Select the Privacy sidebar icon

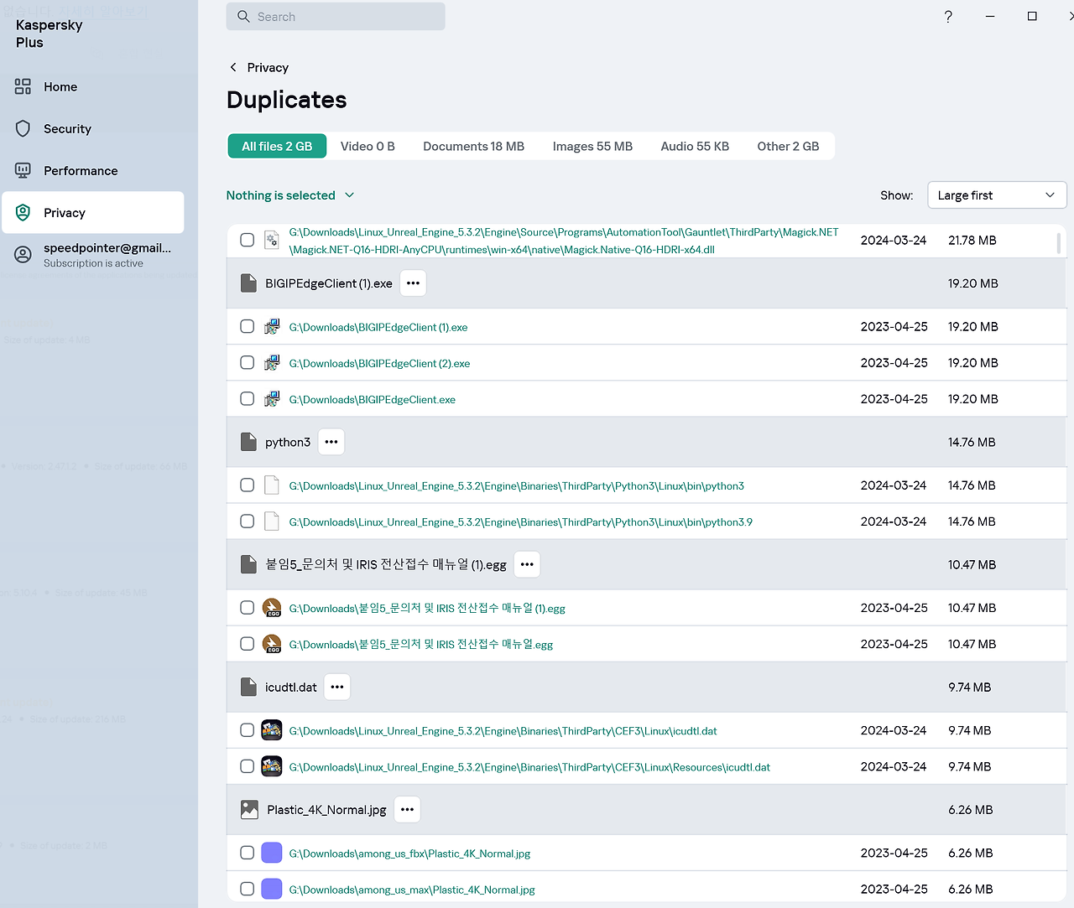click(x=23, y=212)
